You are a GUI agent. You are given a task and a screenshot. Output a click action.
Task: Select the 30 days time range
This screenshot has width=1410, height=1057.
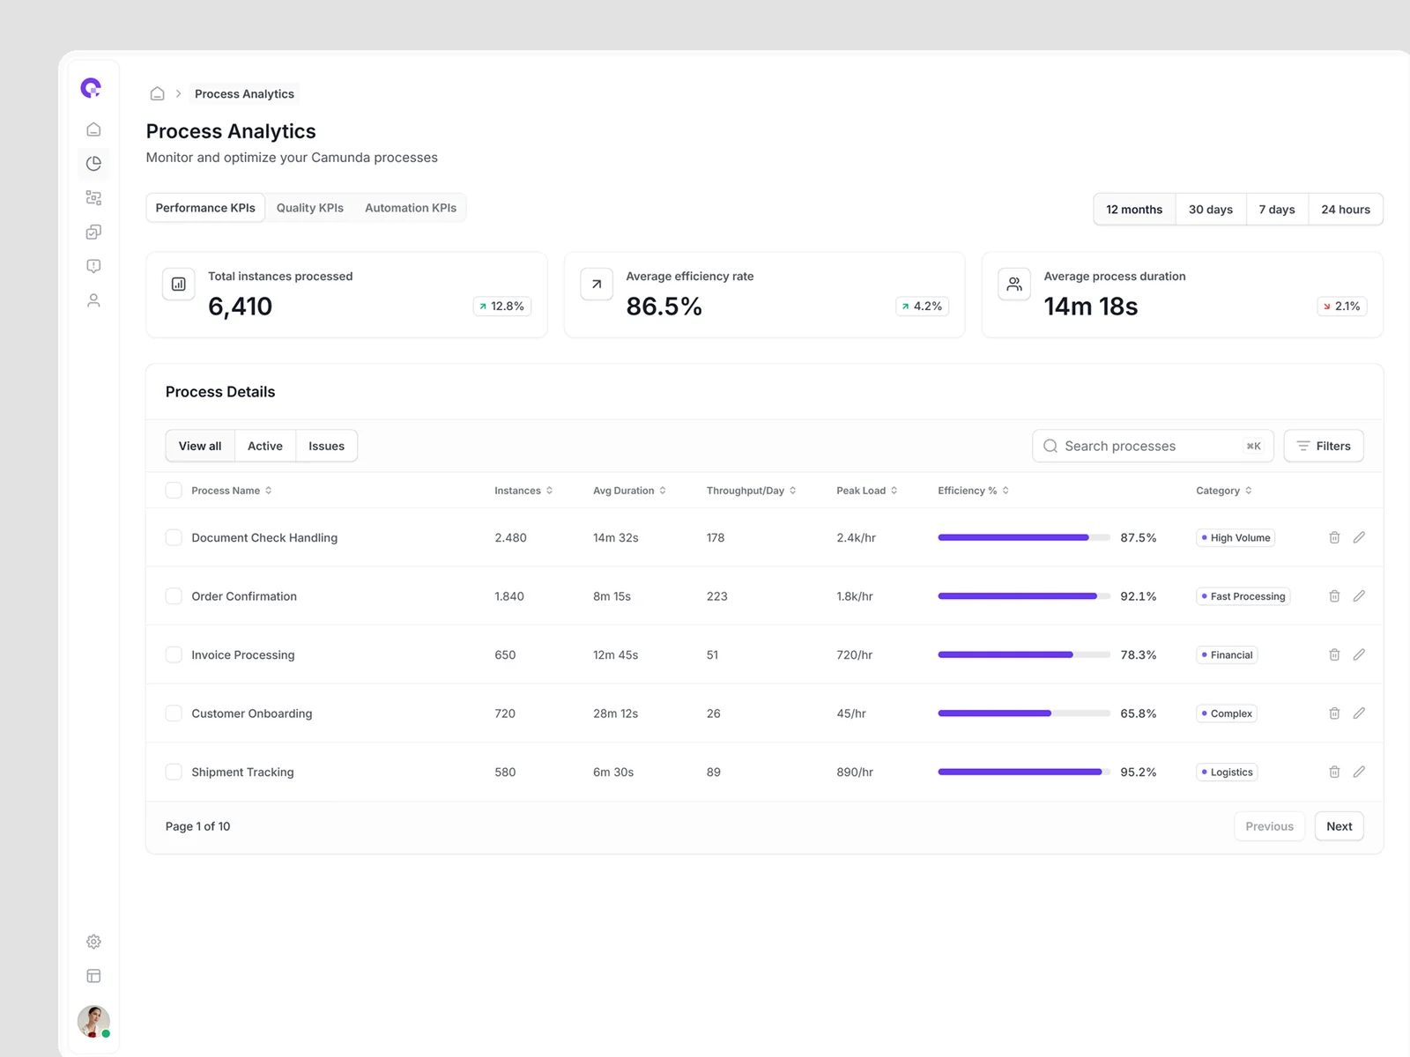coord(1210,210)
